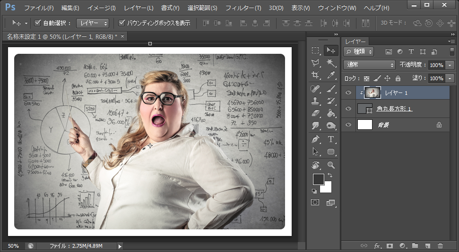Click the trash icon to delete layer

pyautogui.click(x=440, y=246)
